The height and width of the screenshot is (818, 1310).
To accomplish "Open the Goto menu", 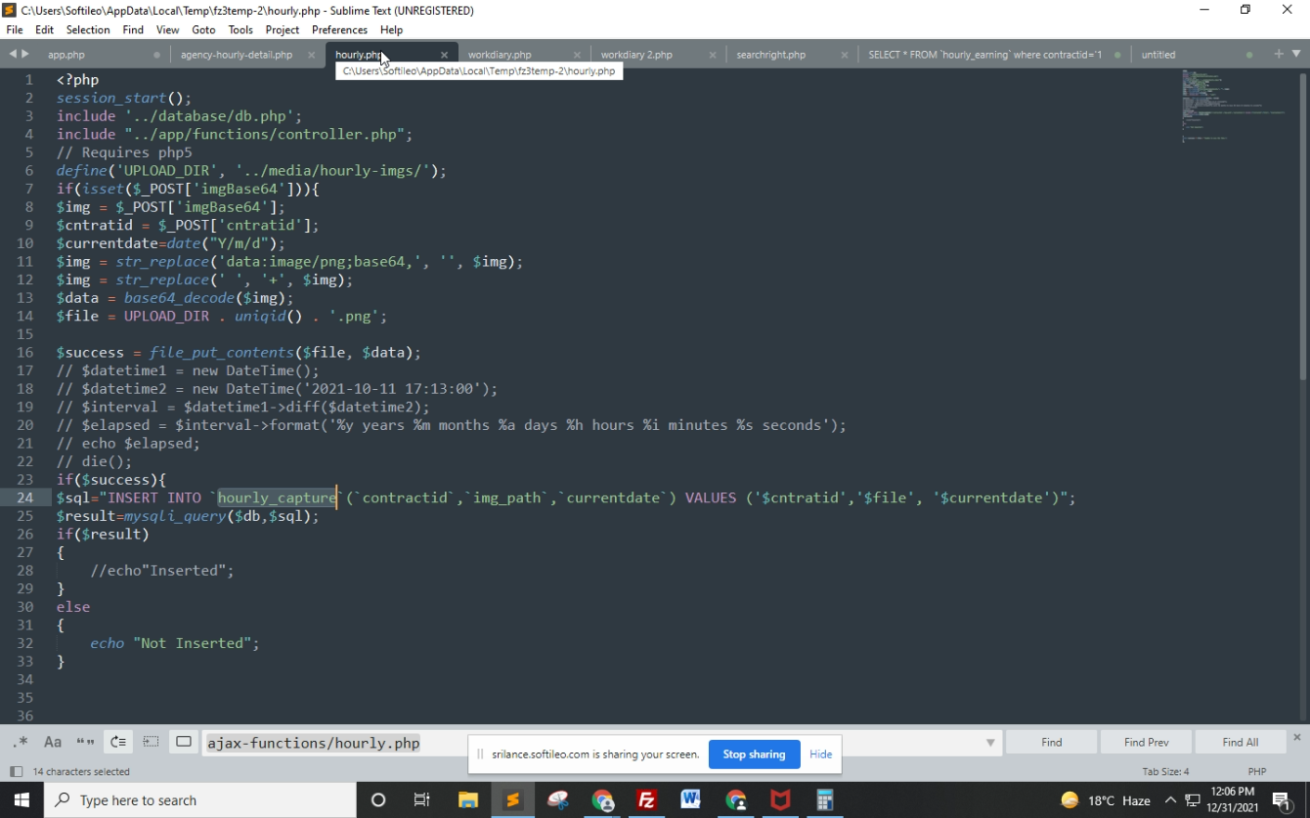I will 203,29.
